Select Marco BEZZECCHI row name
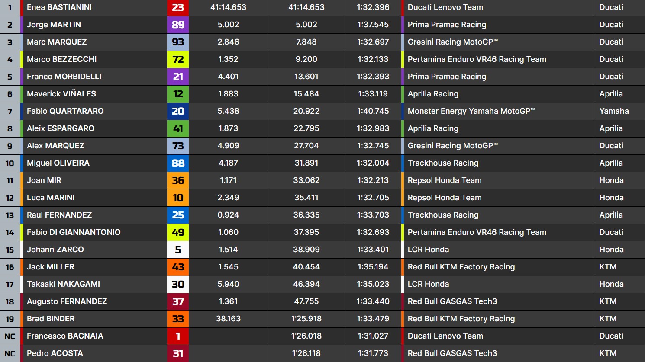 [61, 59]
